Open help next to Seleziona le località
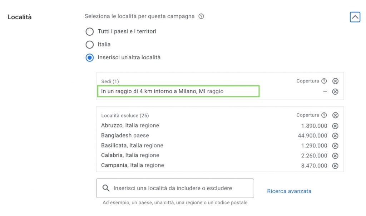This screenshot has width=366, height=216. tap(201, 16)
